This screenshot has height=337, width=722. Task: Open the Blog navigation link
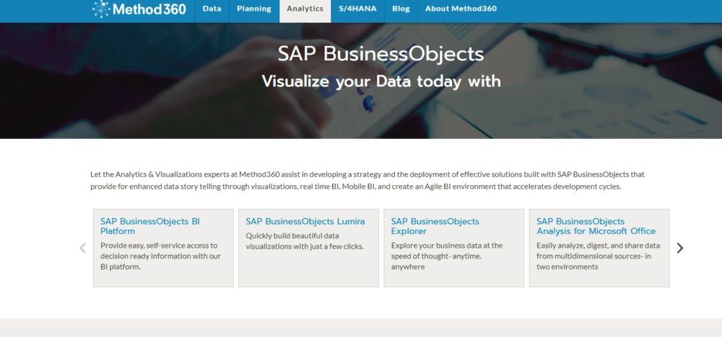(401, 9)
